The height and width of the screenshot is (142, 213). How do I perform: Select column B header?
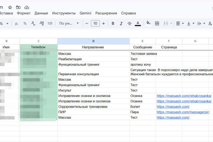tap(10, 41)
